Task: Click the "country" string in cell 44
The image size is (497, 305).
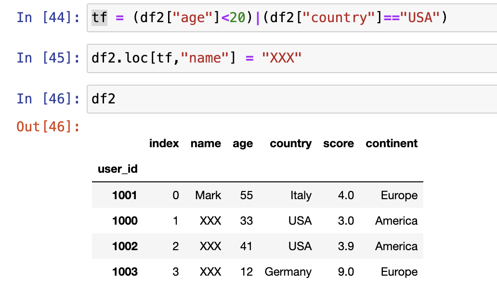Action: (x=339, y=18)
